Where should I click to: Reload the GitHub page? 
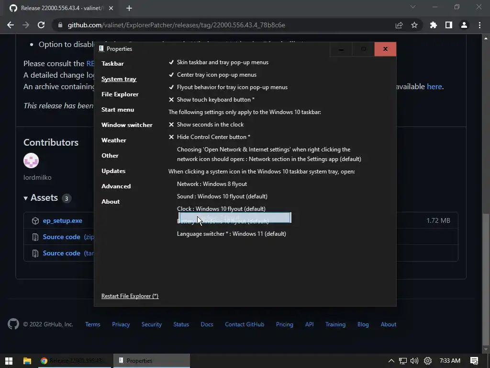click(41, 25)
